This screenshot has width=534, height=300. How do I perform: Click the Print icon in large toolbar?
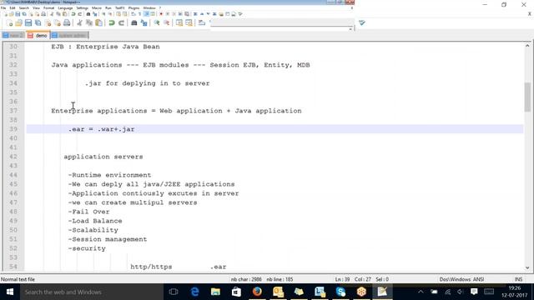click(x=67, y=23)
